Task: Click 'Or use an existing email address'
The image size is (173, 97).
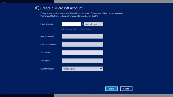Action: coord(76,29)
